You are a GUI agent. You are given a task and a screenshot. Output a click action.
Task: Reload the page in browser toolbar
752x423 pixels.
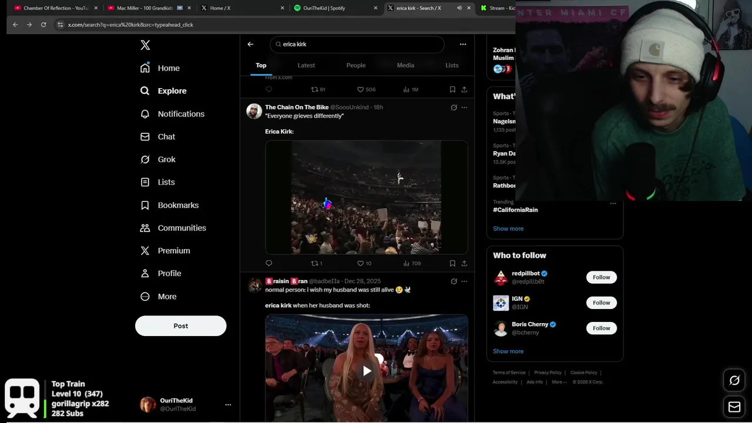tap(43, 25)
